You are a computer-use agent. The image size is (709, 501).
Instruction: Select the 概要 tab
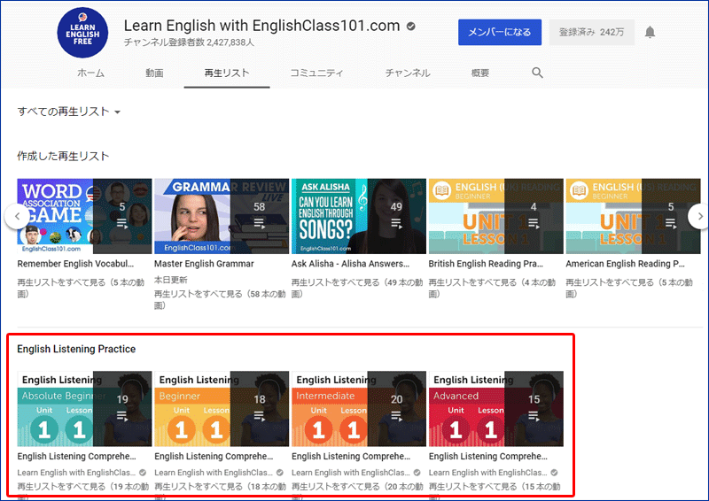tap(480, 73)
